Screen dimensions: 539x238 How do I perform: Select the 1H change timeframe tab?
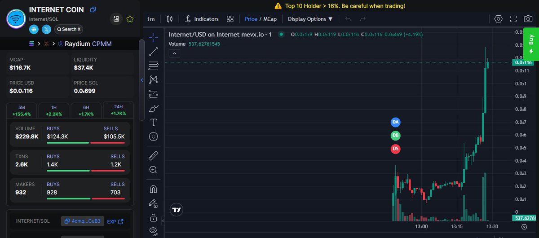point(54,110)
